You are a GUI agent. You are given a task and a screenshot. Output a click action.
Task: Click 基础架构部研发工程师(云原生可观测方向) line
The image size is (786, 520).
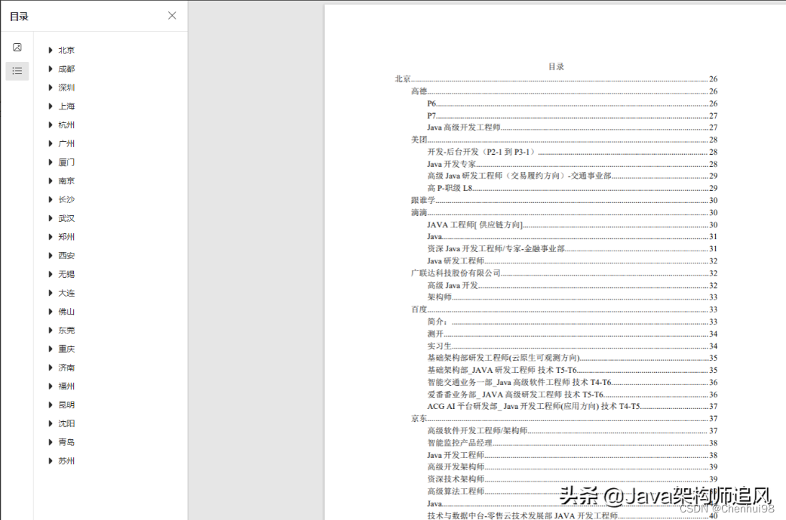pyautogui.click(x=572, y=358)
